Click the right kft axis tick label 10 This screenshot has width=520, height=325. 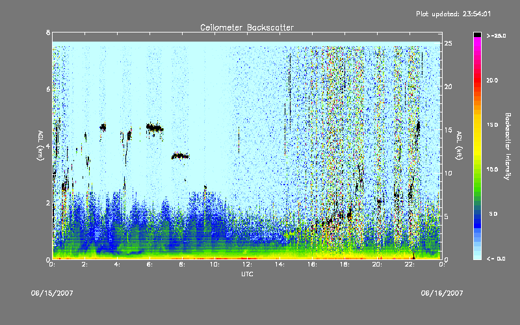pos(448,173)
